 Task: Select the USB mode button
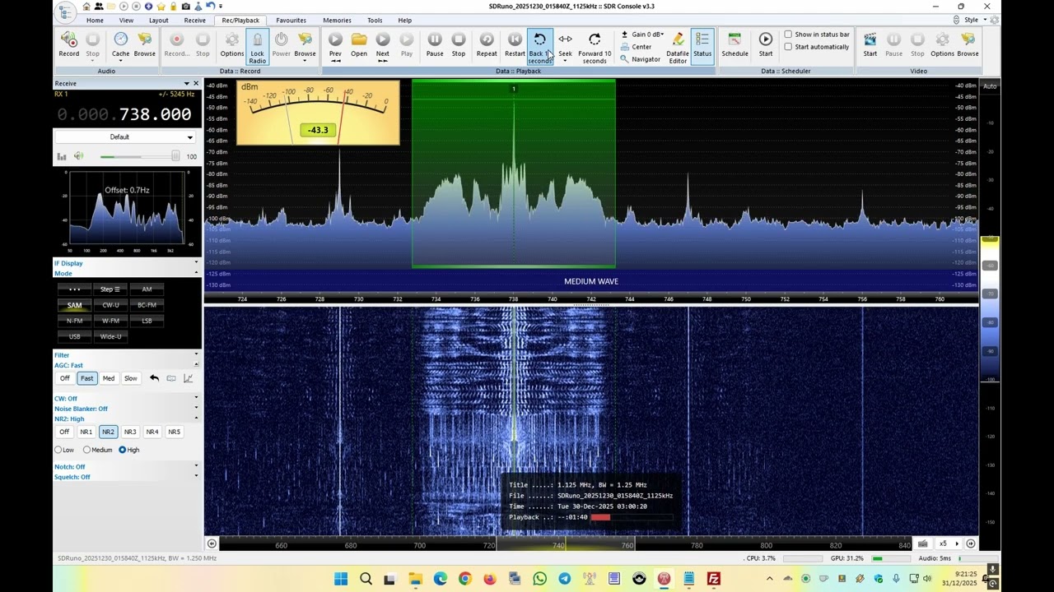tap(74, 336)
